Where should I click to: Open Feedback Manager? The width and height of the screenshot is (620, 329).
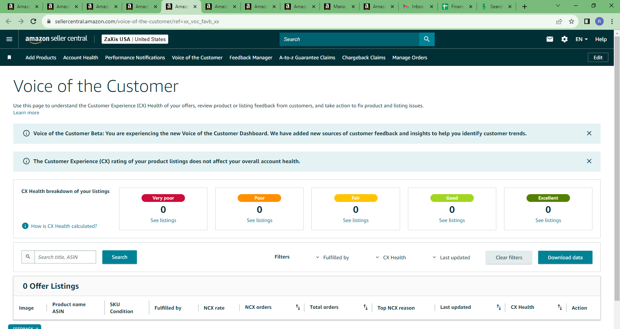coord(251,57)
